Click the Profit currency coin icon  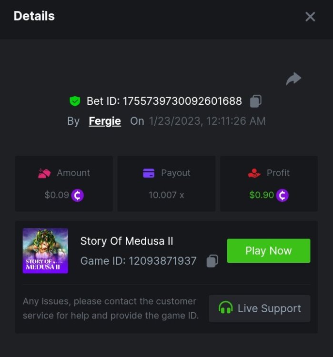pos(283,195)
